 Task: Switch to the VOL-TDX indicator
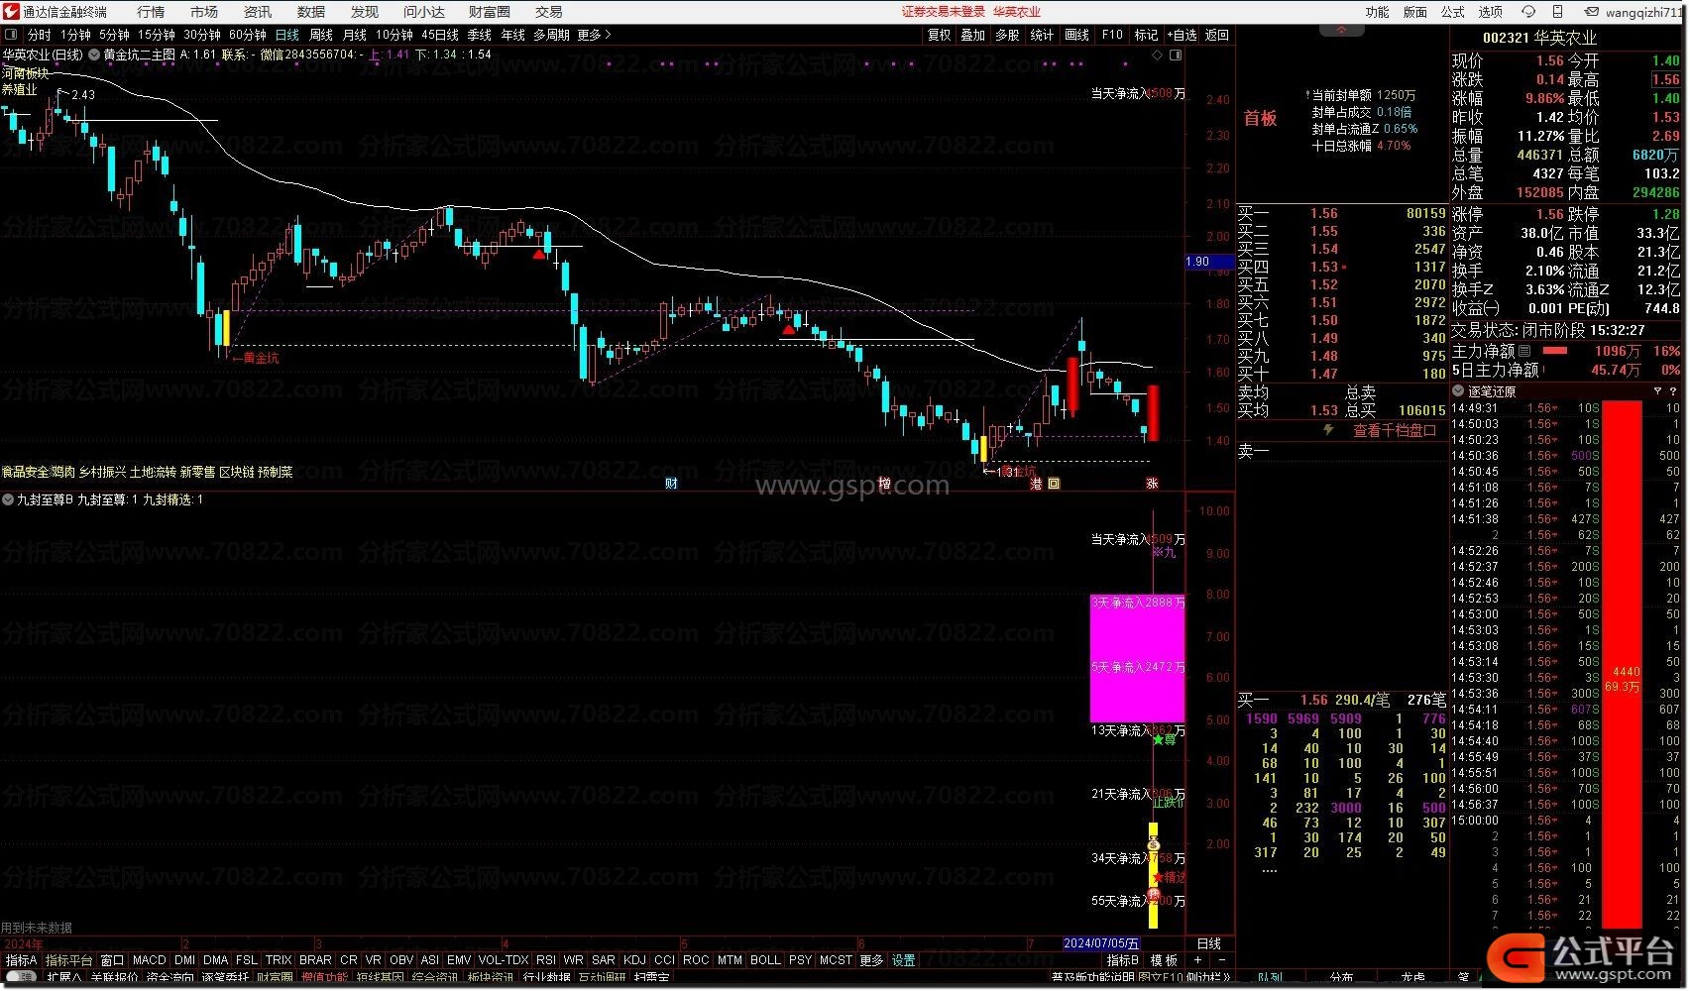click(x=504, y=960)
